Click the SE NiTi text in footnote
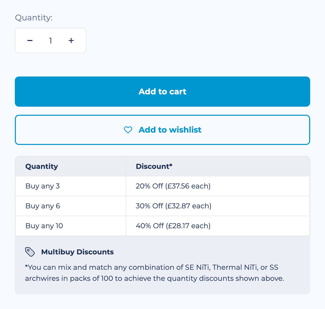325x309 pixels. coord(197,267)
